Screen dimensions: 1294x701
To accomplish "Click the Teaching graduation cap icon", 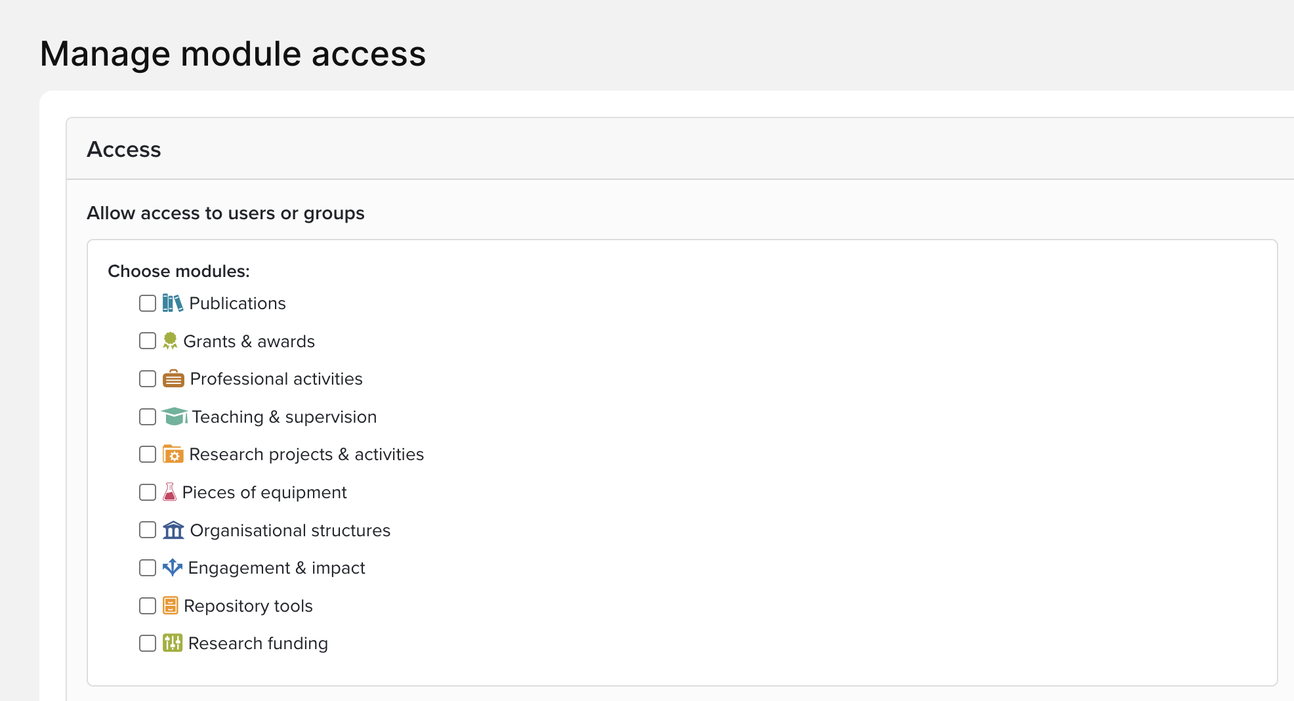I will (x=175, y=416).
